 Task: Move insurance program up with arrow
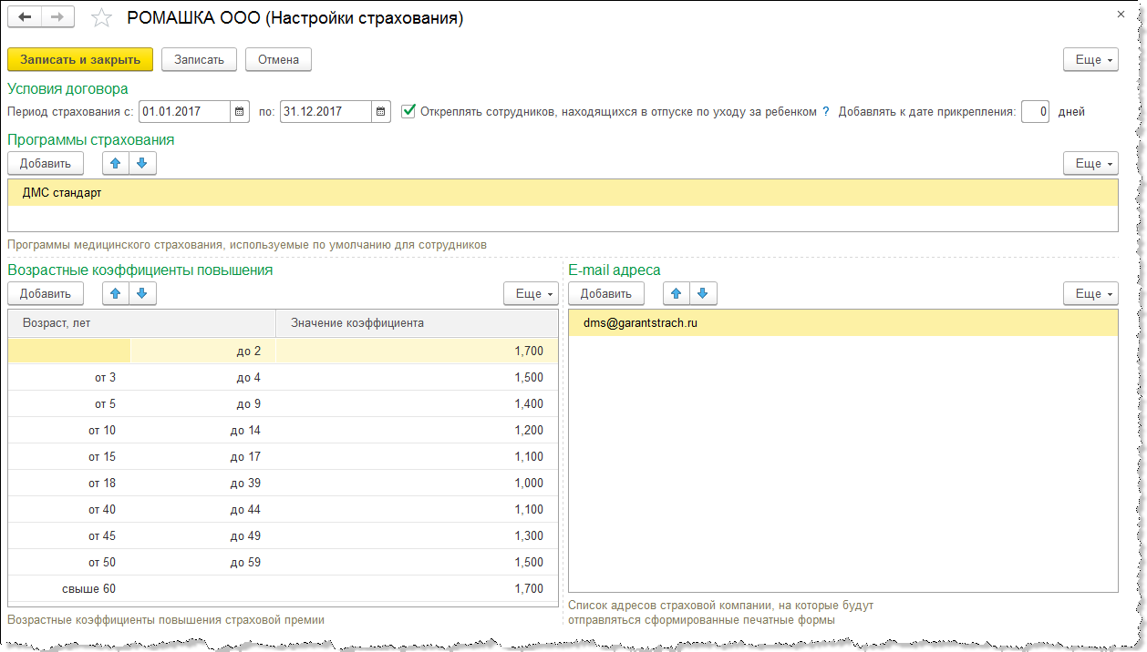(x=115, y=163)
